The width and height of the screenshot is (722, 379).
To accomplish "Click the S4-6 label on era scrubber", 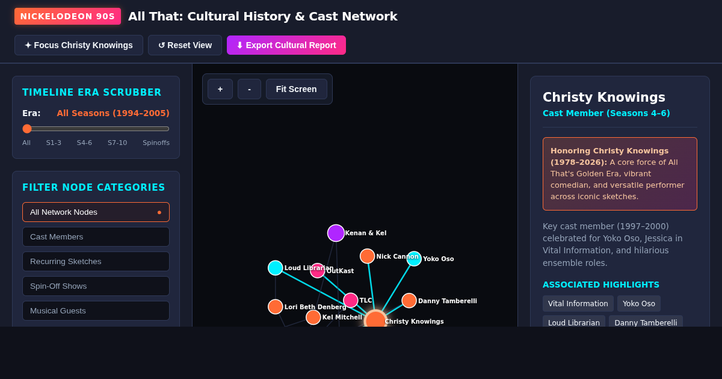I will tap(84, 143).
